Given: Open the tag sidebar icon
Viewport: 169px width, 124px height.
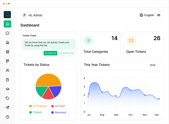Looking at the screenshot, I should 7,98.
